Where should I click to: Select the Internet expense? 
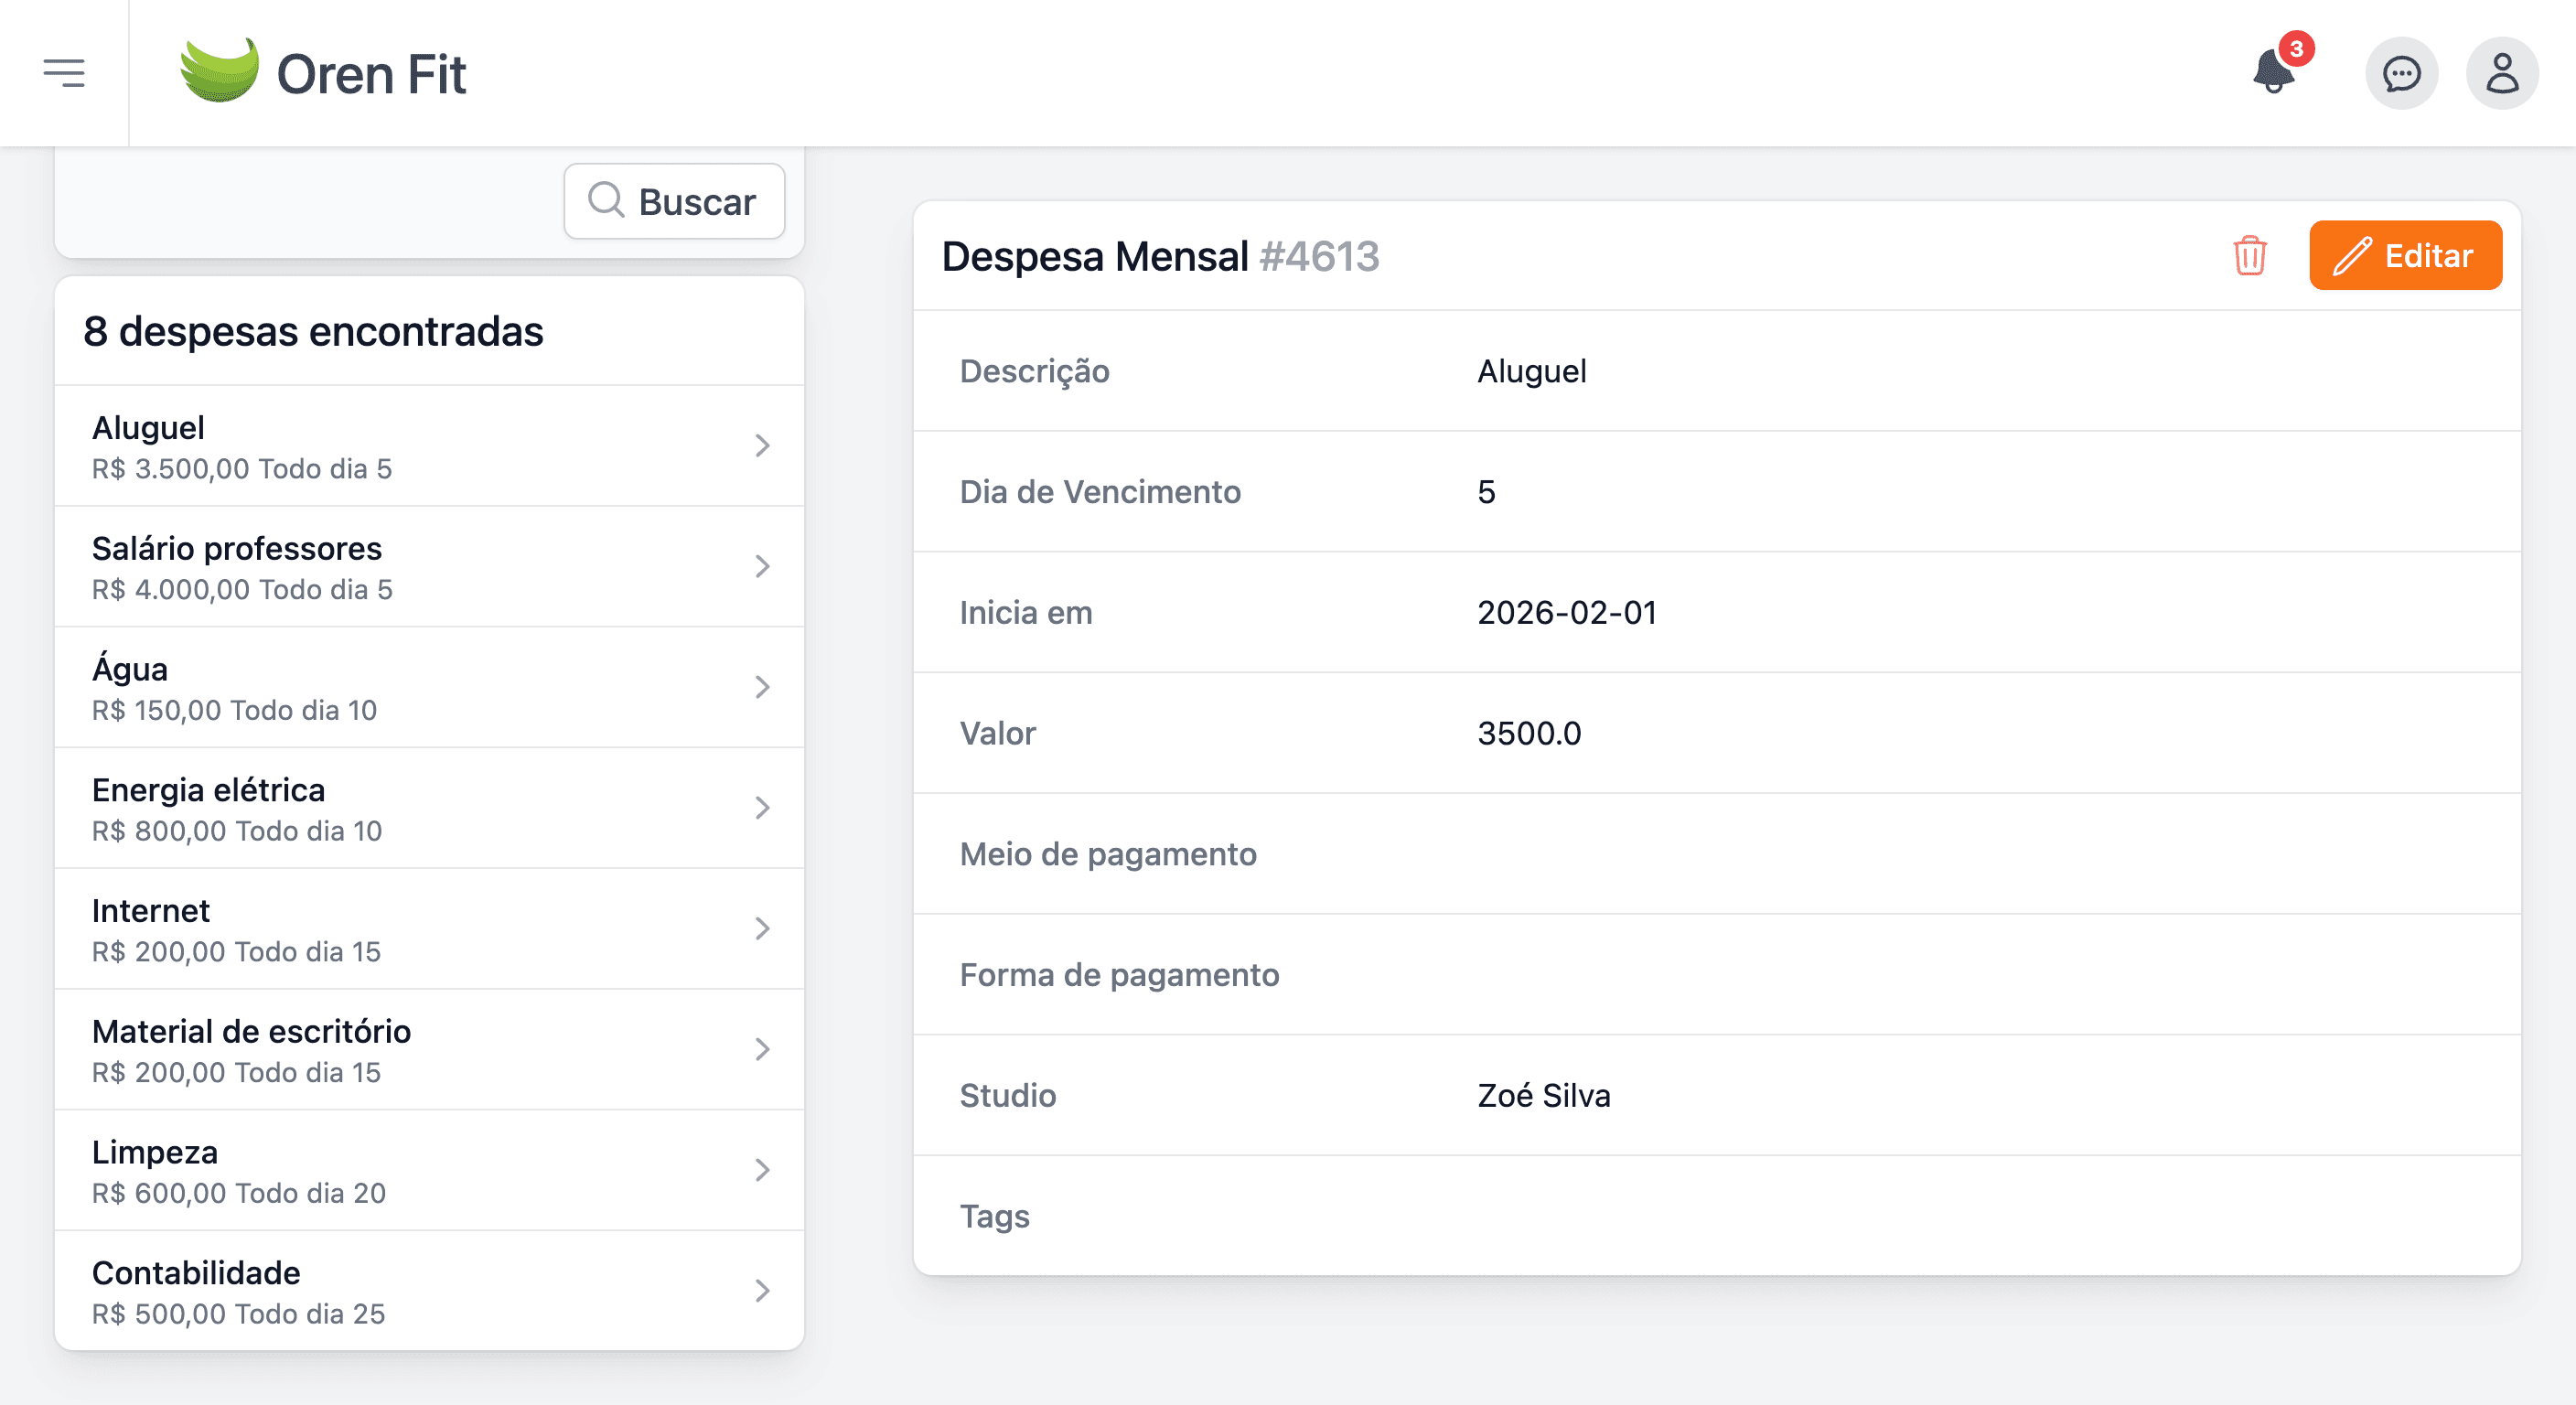click(x=429, y=929)
